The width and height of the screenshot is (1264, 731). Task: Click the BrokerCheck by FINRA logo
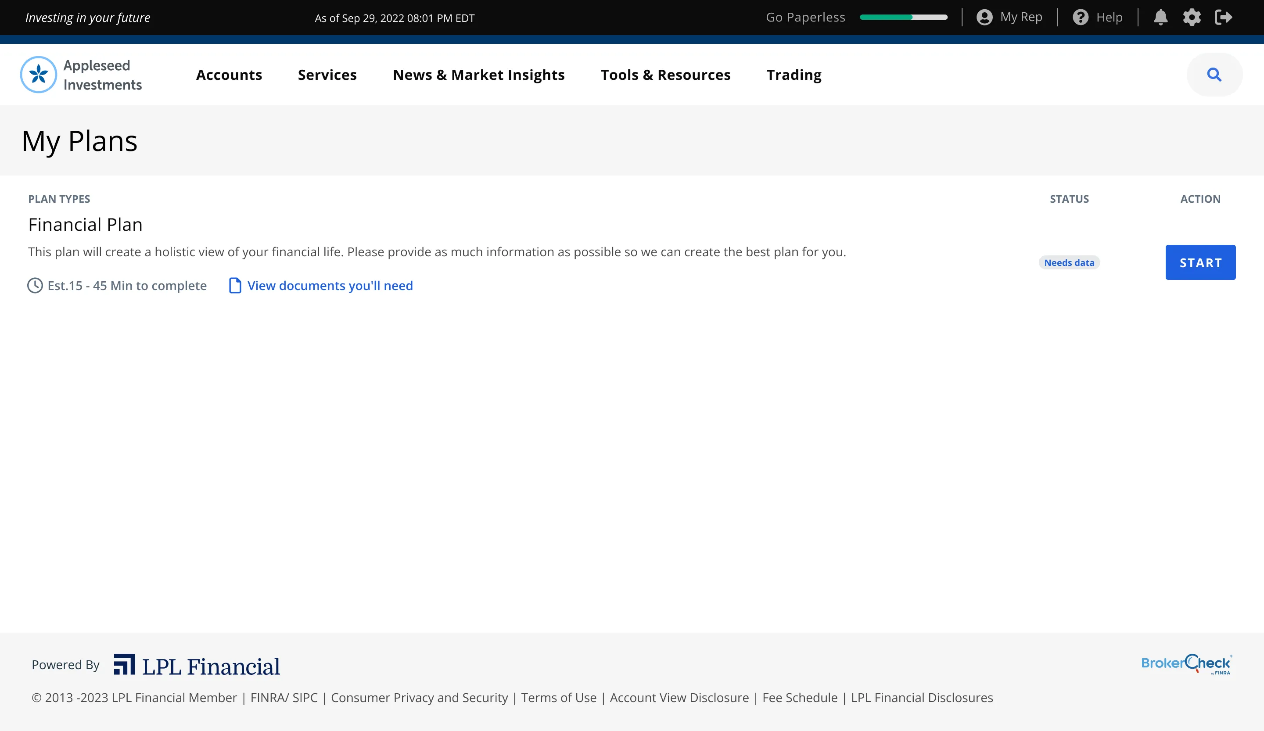tap(1186, 664)
